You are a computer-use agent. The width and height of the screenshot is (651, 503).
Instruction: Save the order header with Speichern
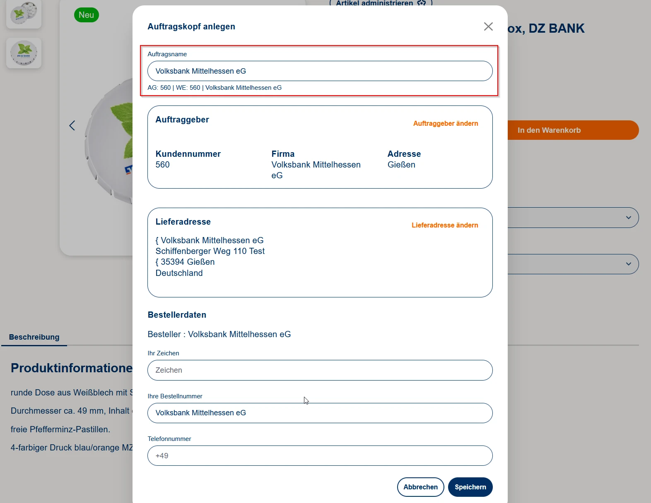(470, 487)
